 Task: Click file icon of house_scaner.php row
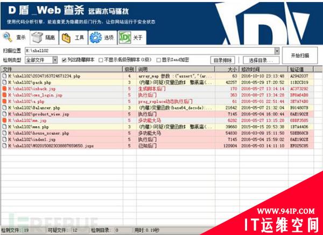(x=4, y=133)
